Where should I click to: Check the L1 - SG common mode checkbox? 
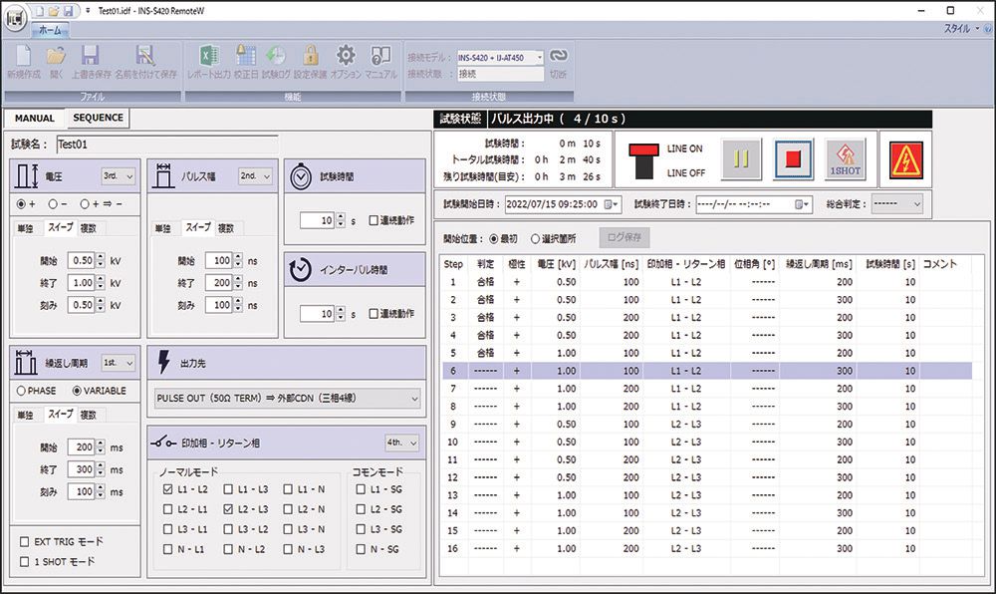click(x=361, y=489)
